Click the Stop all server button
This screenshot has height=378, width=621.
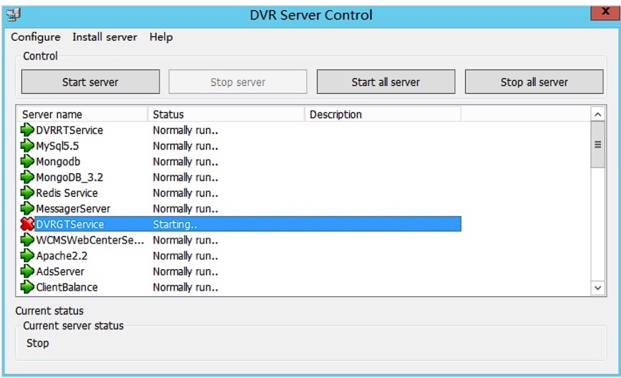click(534, 82)
